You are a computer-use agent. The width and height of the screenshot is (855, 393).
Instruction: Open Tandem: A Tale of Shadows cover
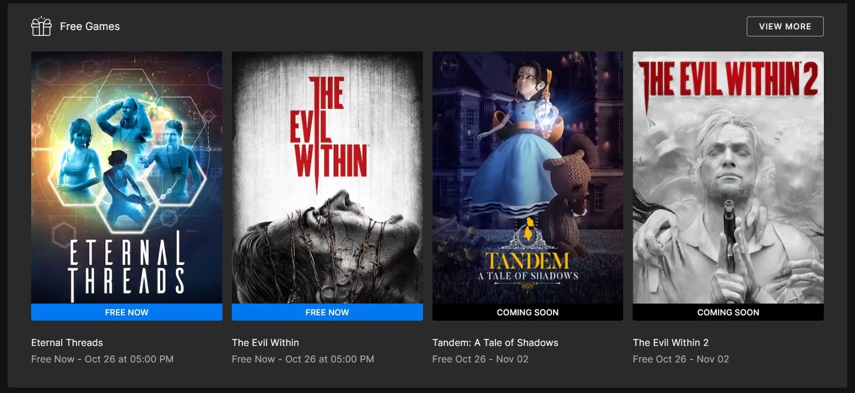coord(528,178)
